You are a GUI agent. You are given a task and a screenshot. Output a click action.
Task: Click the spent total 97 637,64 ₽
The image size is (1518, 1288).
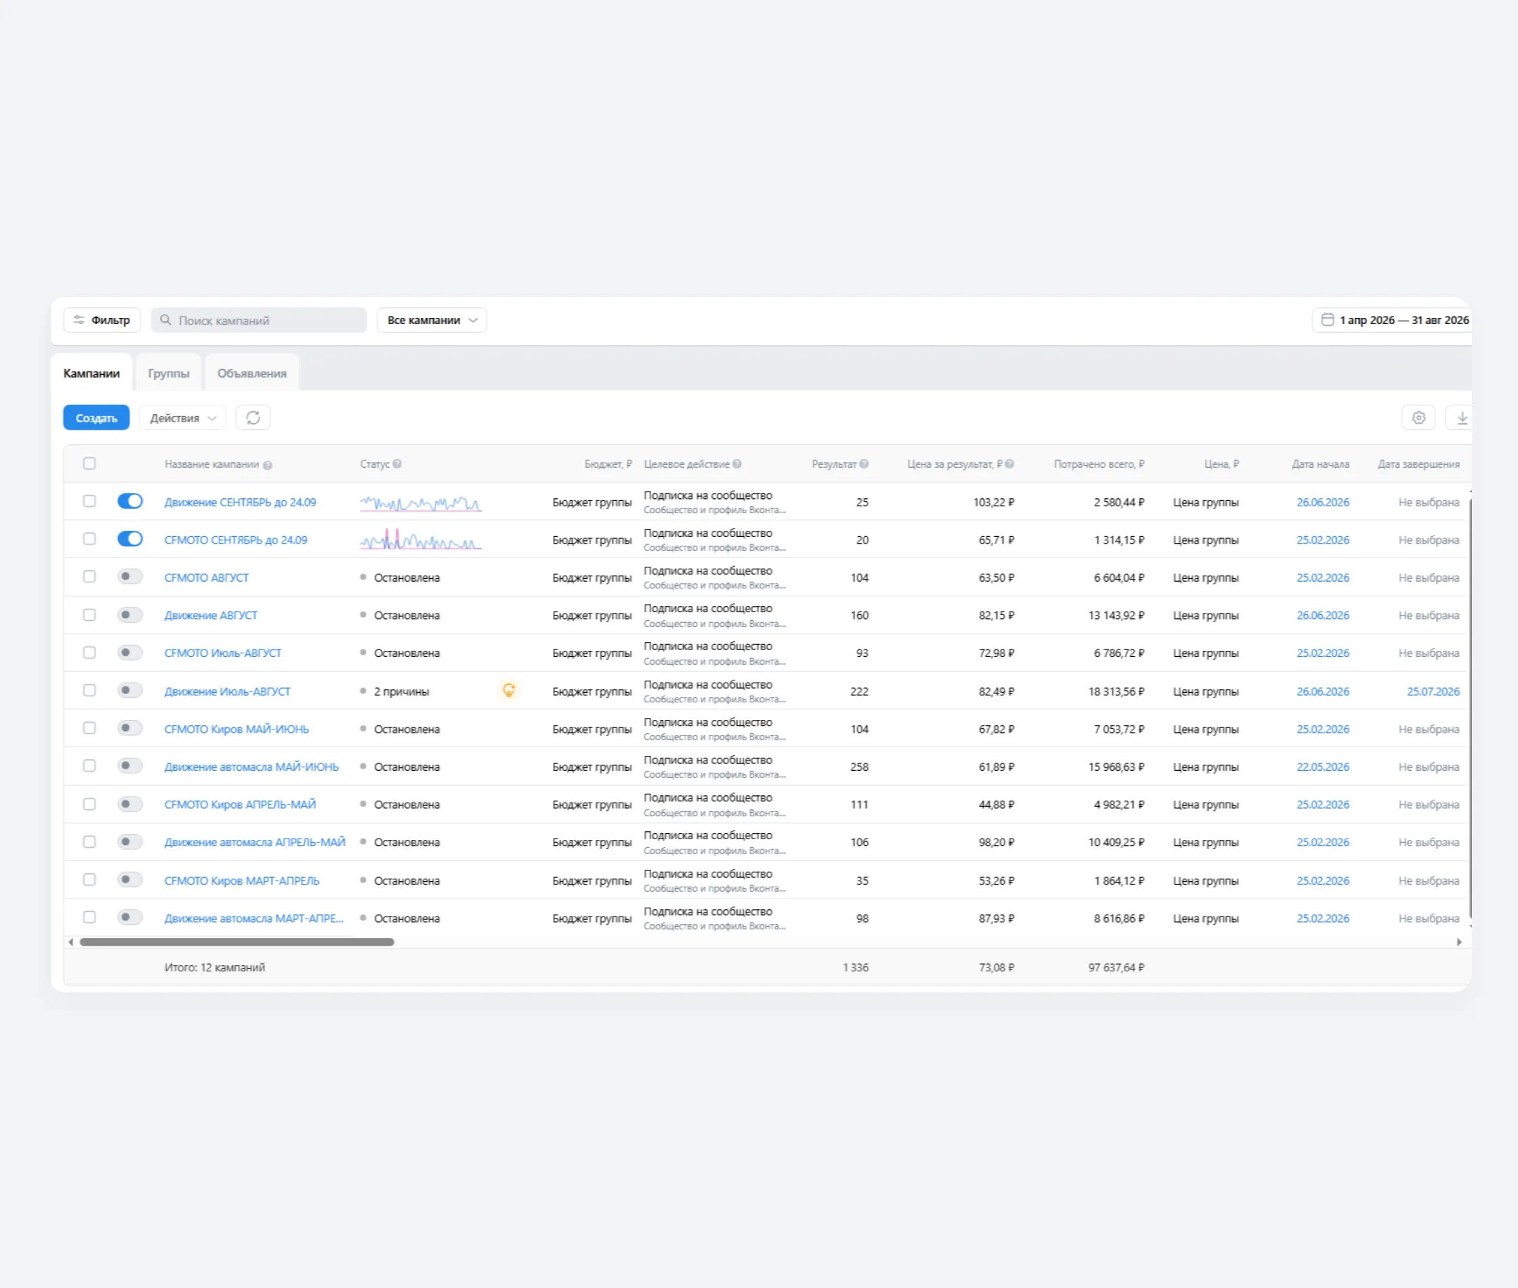tap(1116, 967)
